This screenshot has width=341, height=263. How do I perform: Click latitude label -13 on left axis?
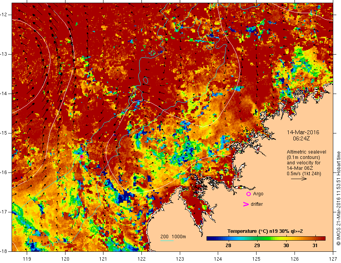point(4,54)
